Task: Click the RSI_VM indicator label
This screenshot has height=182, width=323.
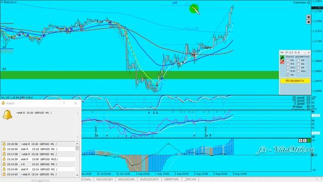Action: point(17,98)
